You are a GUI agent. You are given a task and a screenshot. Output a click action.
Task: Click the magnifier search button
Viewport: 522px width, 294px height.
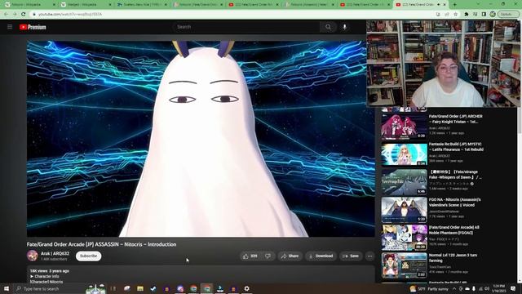pos(328,27)
